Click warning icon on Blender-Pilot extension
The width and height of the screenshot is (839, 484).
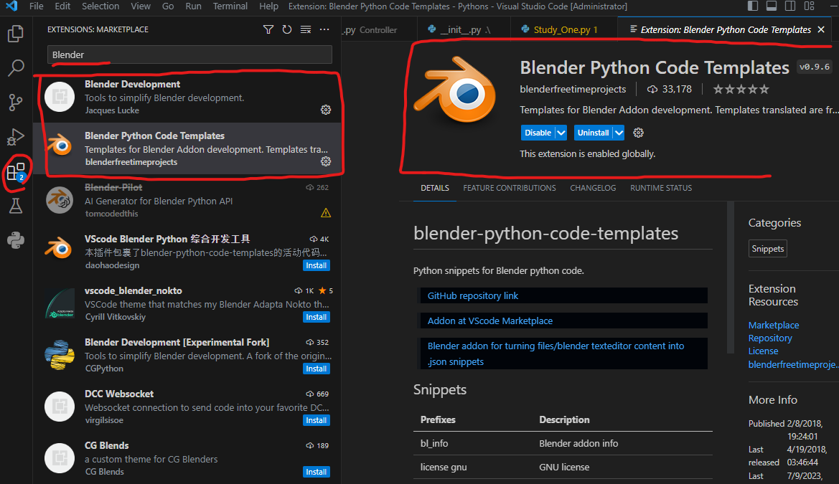[x=325, y=213]
